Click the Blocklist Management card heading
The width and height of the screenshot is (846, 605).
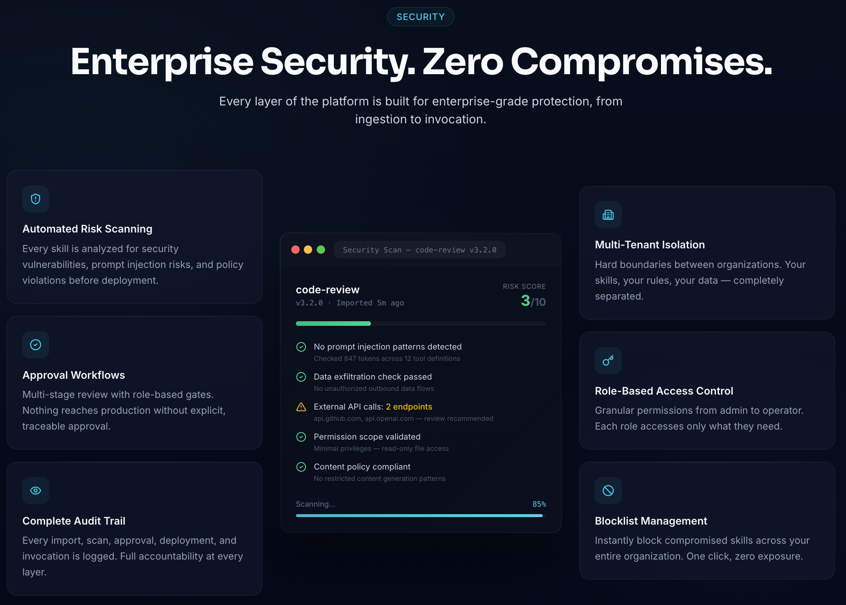pos(651,521)
